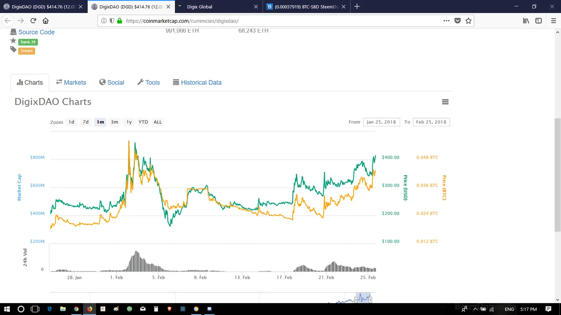This screenshot has width=561, height=315.
Task: Open the Mail taskbar icon
Action: (x=143, y=309)
